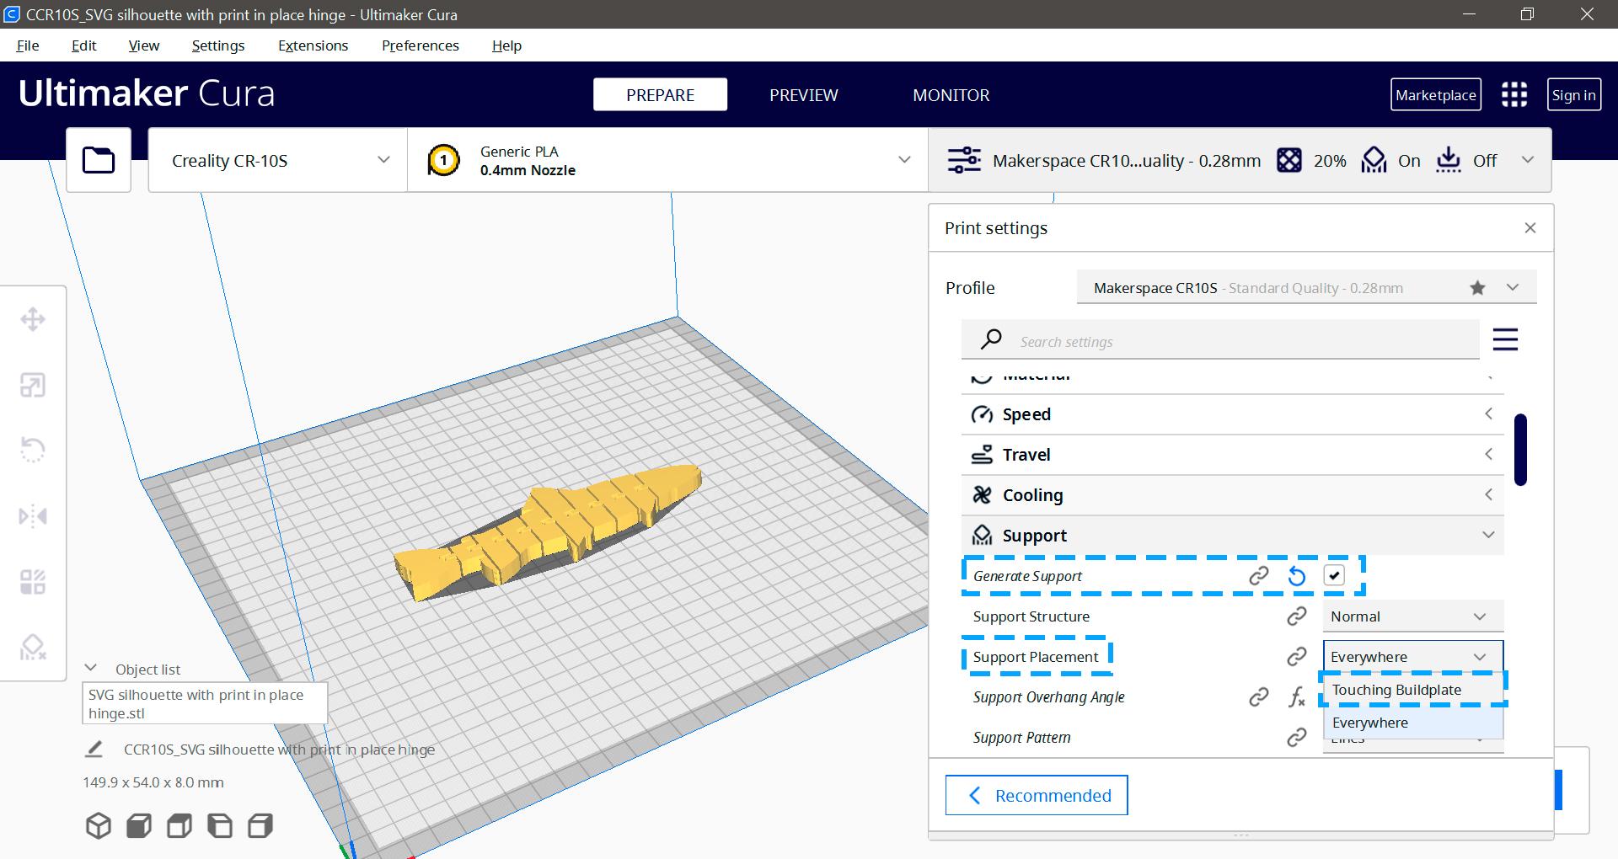
Task: Click the Recommended settings button
Action: 1037,795
